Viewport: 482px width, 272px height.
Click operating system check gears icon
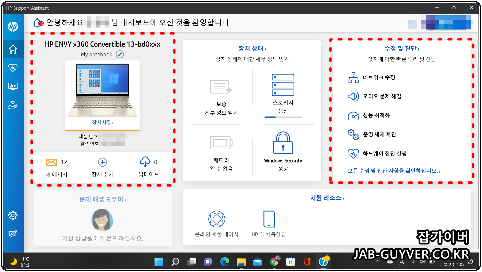pos(353,134)
